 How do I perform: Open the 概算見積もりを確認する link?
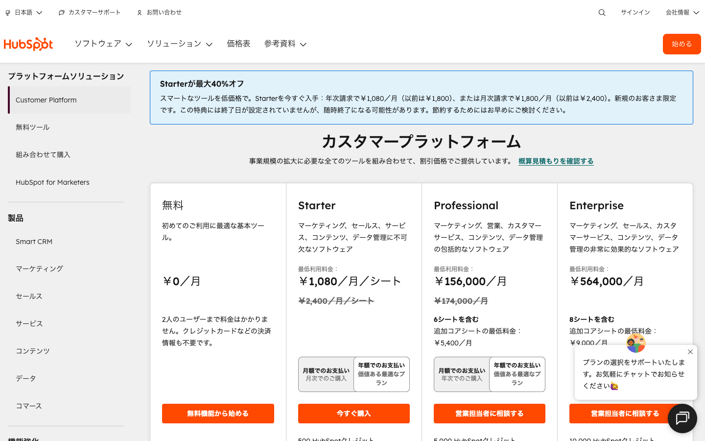point(556,161)
